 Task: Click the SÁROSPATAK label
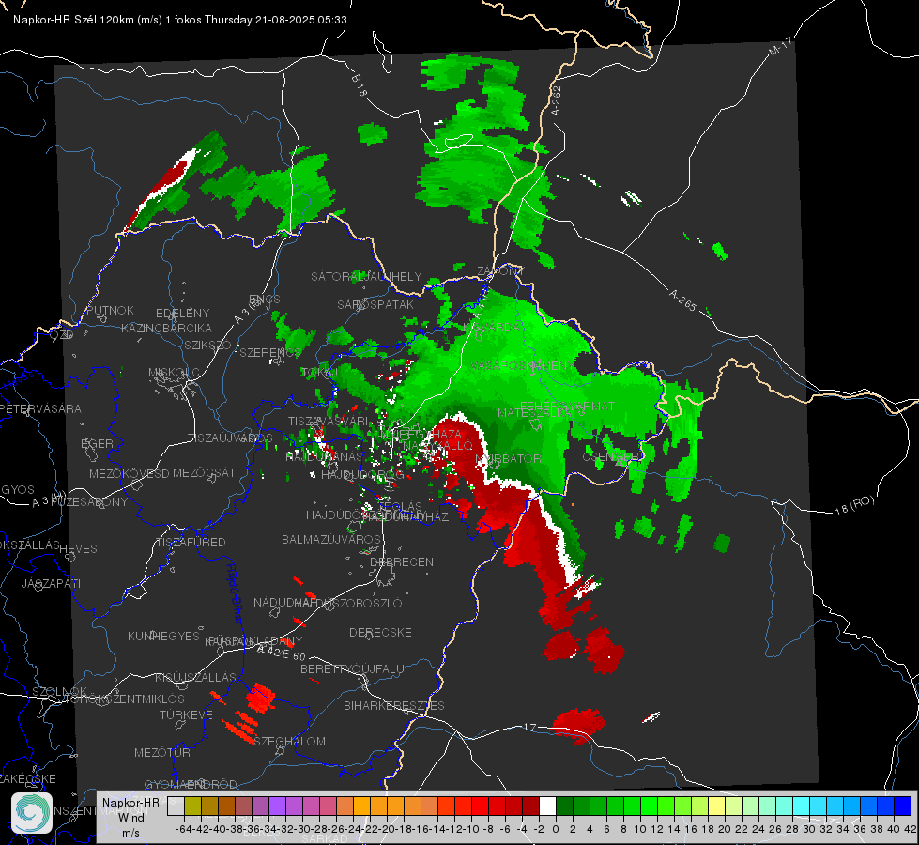click(375, 304)
